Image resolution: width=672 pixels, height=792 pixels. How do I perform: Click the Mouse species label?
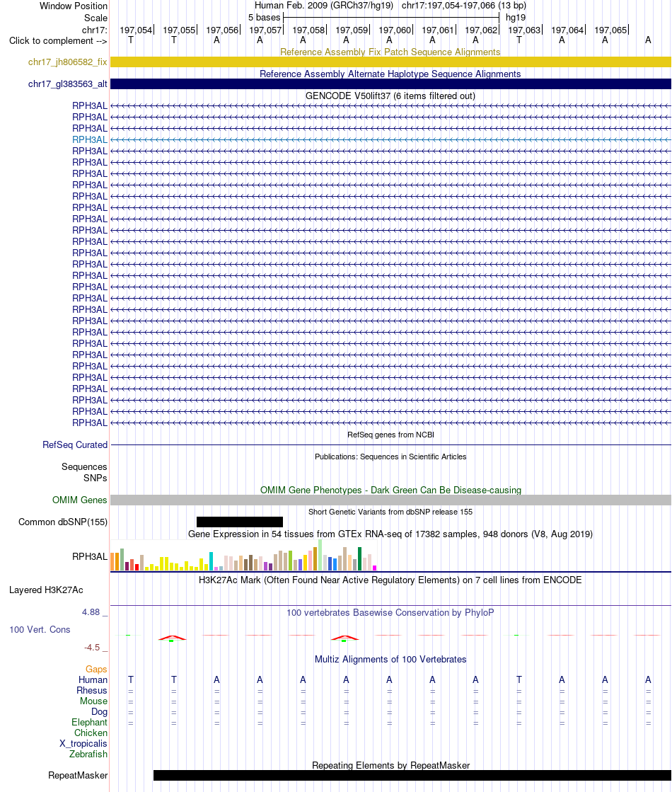tap(93, 701)
